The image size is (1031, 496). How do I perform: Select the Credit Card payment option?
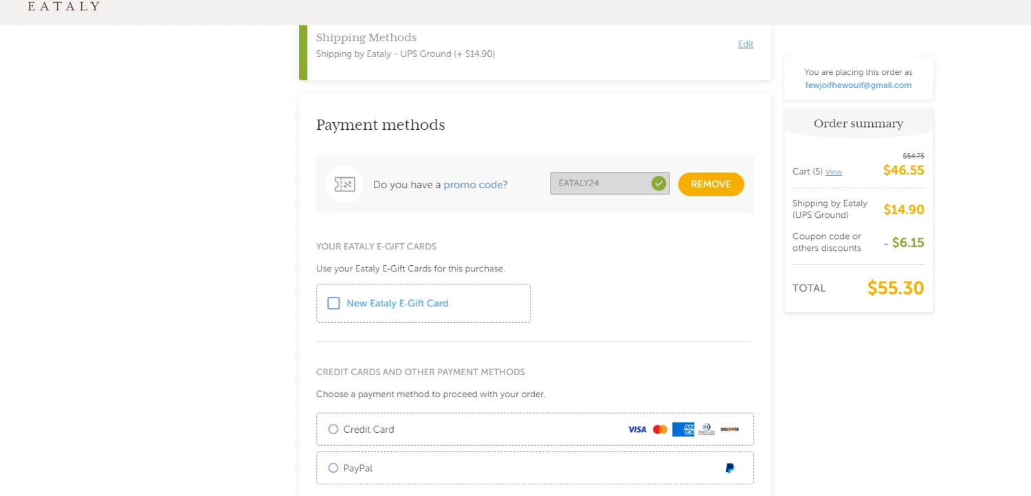[333, 429]
